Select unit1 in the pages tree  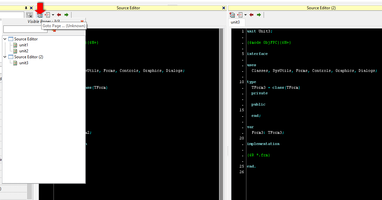click(24, 45)
